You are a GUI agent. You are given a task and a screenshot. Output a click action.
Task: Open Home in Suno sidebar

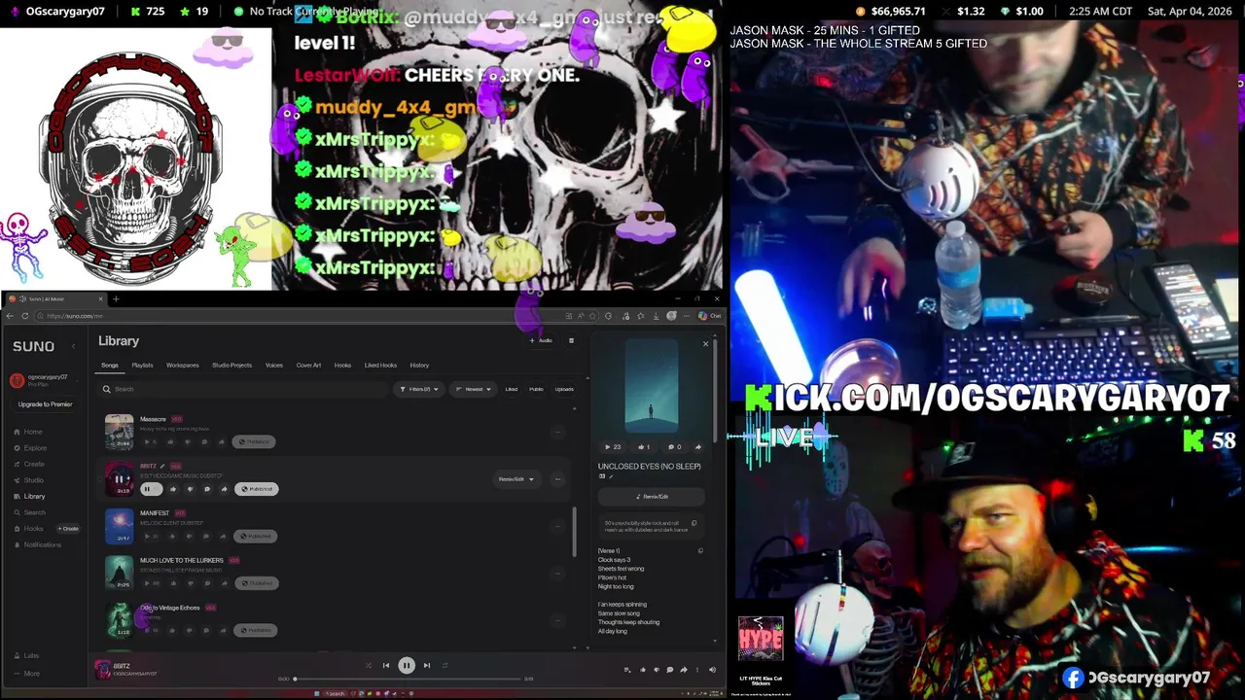[x=28, y=432]
